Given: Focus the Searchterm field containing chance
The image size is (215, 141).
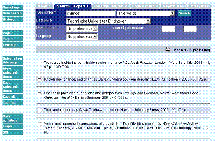Looking at the screenshot, I should click(x=91, y=13).
